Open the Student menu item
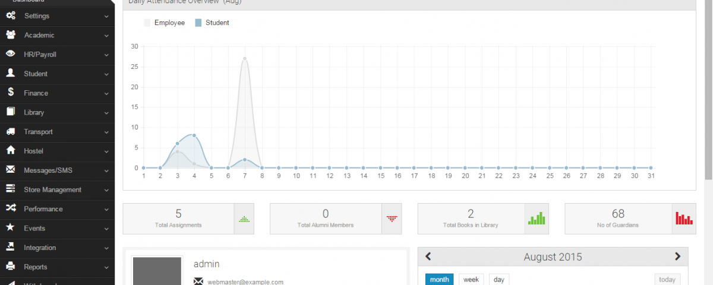 tap(36, 74)
